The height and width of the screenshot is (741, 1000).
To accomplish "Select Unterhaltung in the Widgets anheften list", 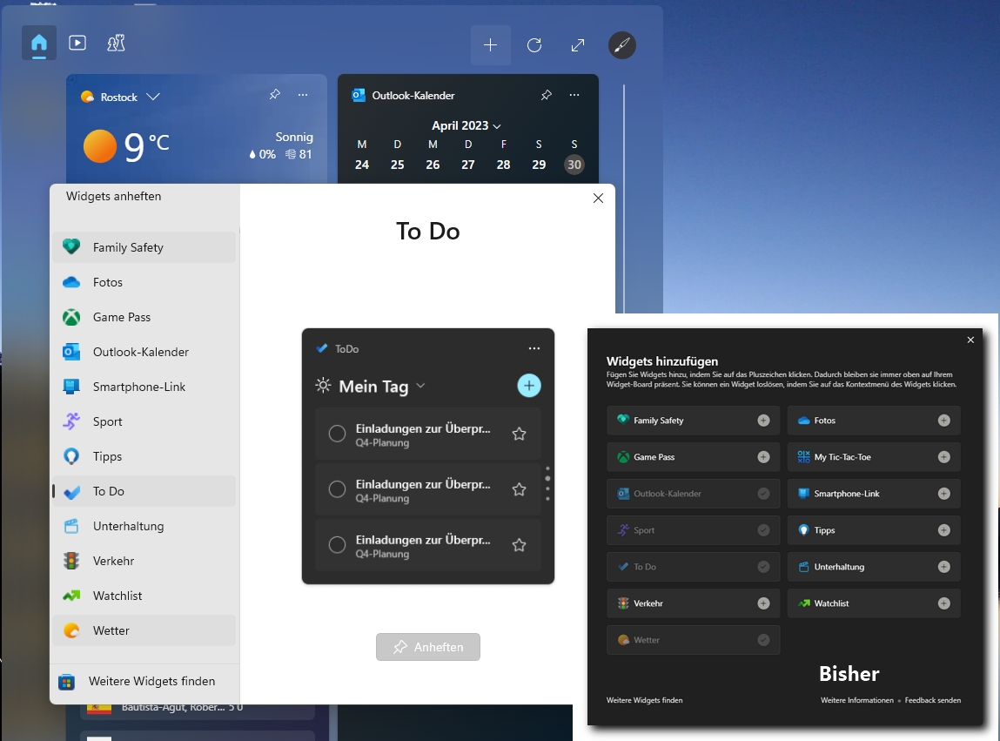I will [x=144, y=526].
